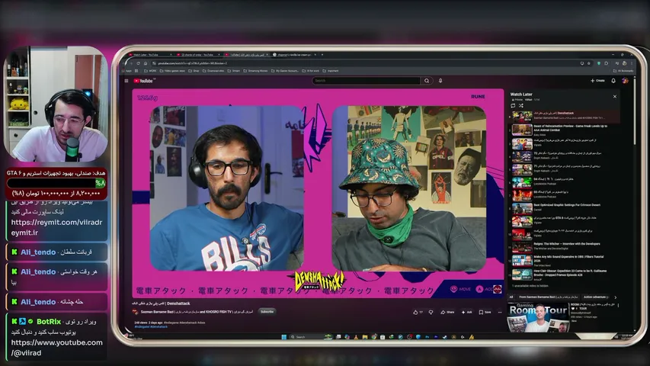Select the Action-adventure chip
Screen dimensions: 650x366
(596, 297)
